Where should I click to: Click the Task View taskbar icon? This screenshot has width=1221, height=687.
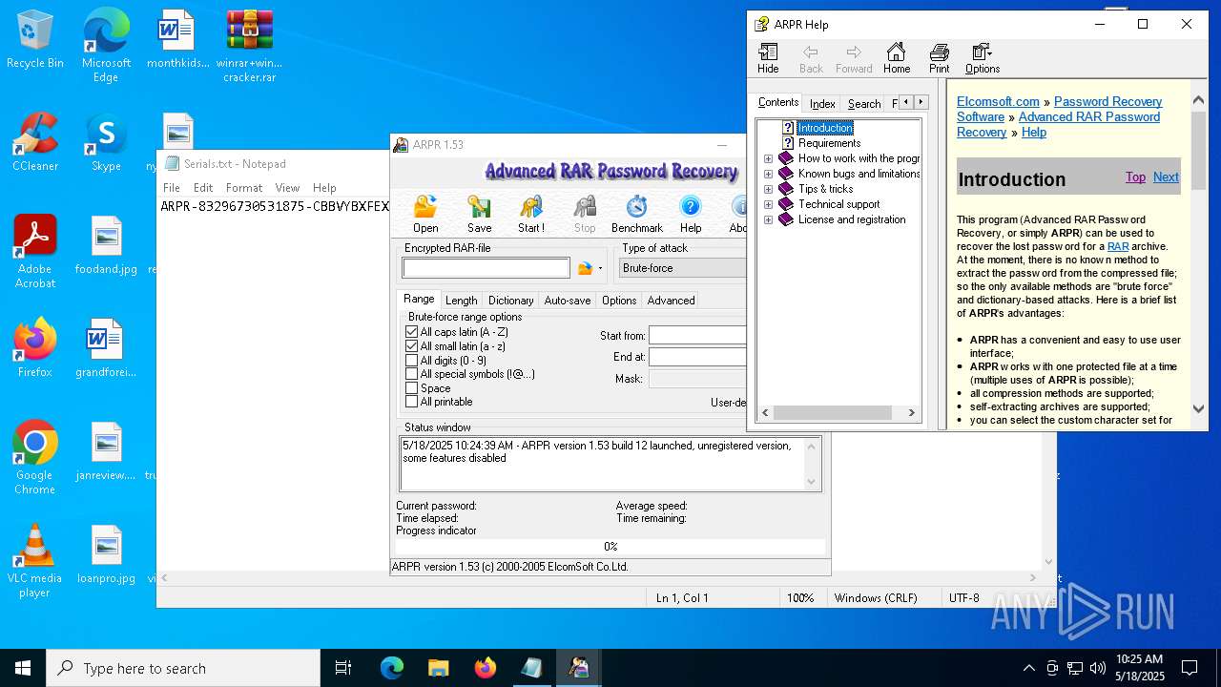click(x=343, y=668)
